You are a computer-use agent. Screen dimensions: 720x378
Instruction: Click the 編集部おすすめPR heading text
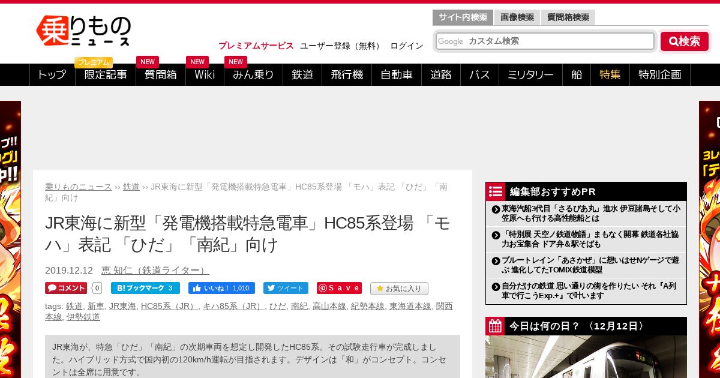(x=553, y=191)
